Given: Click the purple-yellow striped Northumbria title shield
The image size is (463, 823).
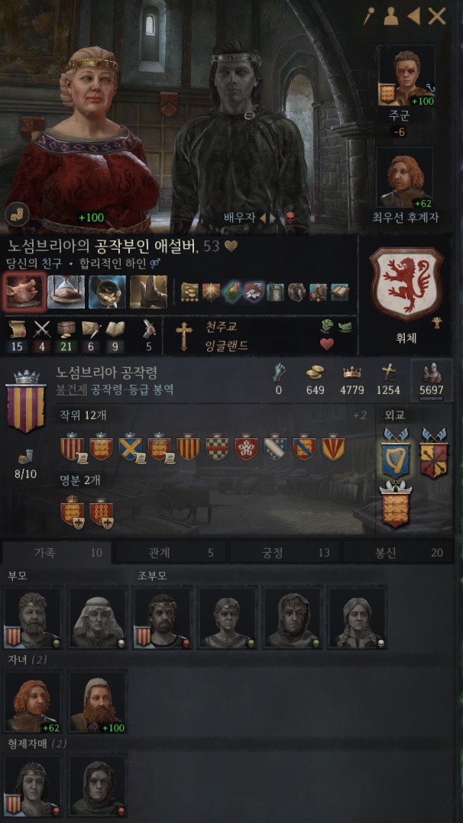Looking at the screenshot, I should pyautogui.click(x=25, y=401).
